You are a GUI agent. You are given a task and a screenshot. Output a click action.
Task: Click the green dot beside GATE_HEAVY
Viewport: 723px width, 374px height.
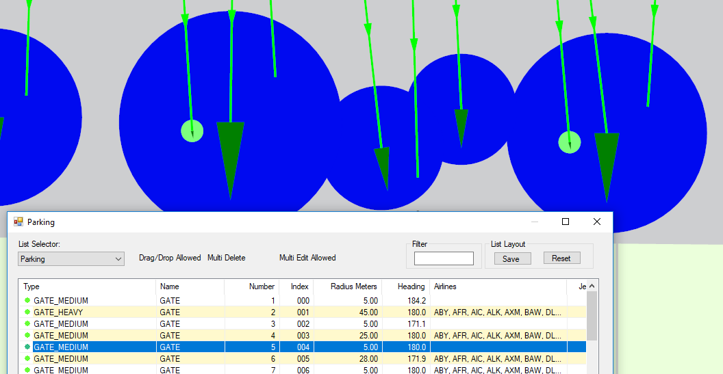(x=28, y=312)
